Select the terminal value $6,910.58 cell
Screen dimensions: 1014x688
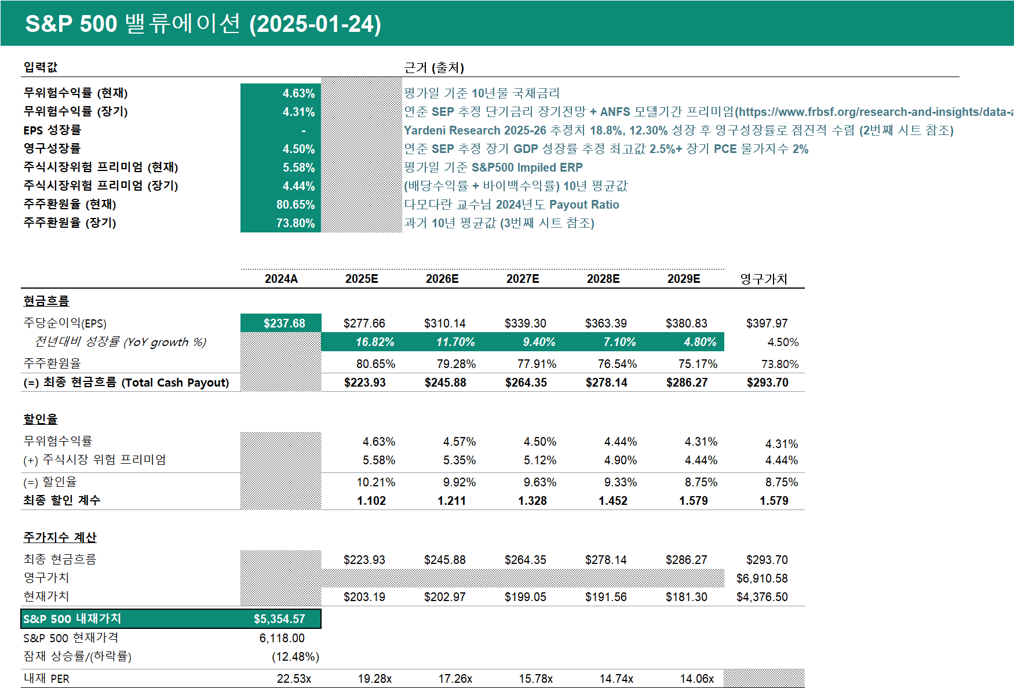[x=762, y=578]
